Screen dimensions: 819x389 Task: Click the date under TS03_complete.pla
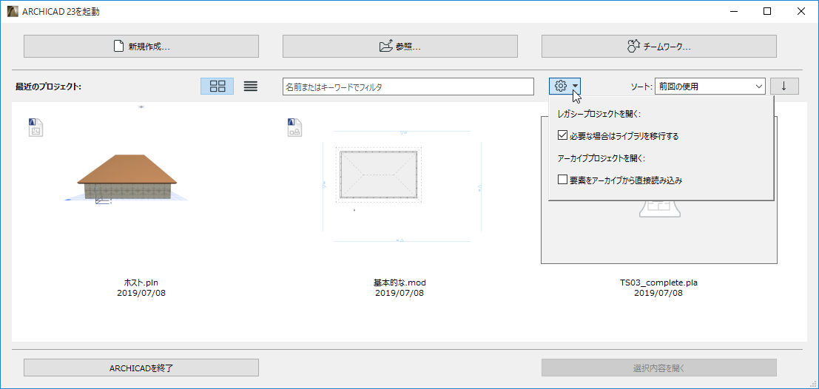coord(658,293)
